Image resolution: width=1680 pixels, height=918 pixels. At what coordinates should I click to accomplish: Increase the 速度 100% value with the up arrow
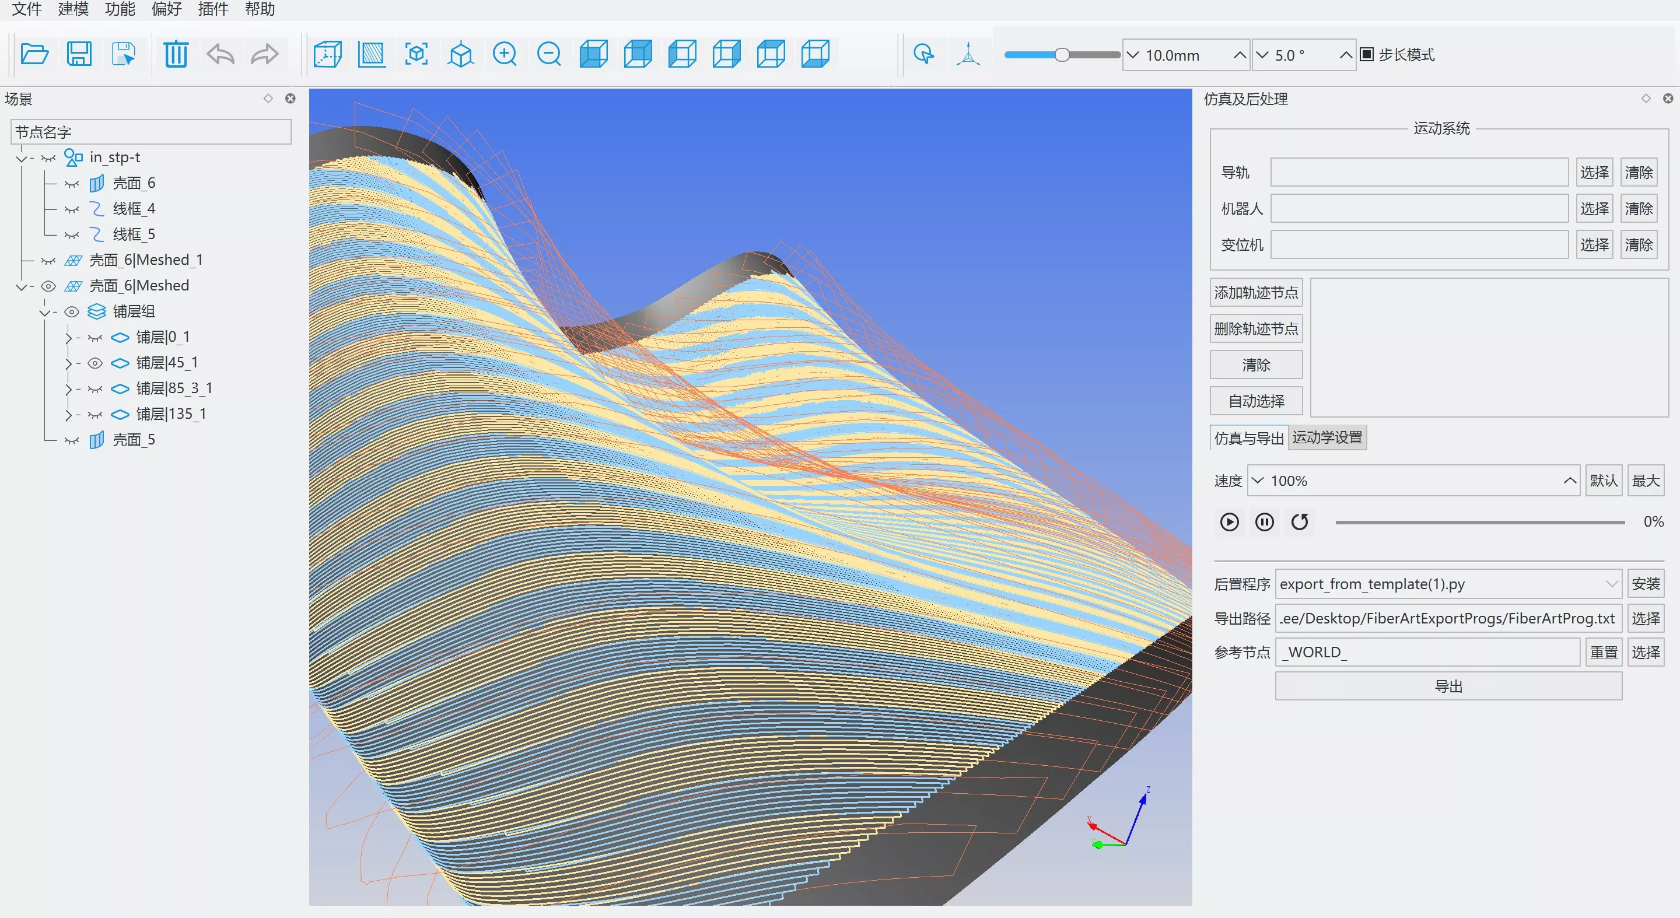point(1569,481)
